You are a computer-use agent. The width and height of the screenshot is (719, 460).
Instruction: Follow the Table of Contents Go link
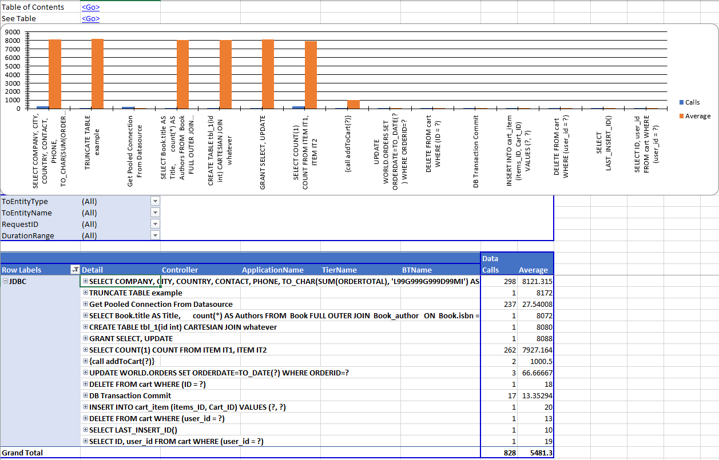[x=90, y=7]
